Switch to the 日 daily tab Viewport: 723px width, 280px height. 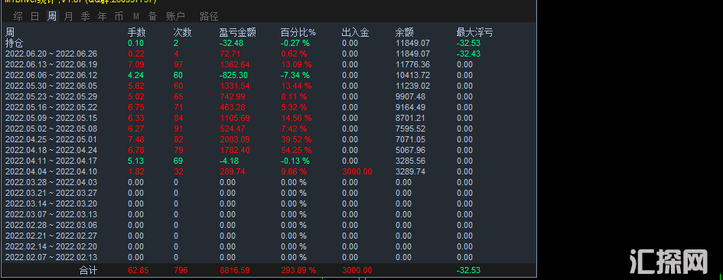point(35,17)
